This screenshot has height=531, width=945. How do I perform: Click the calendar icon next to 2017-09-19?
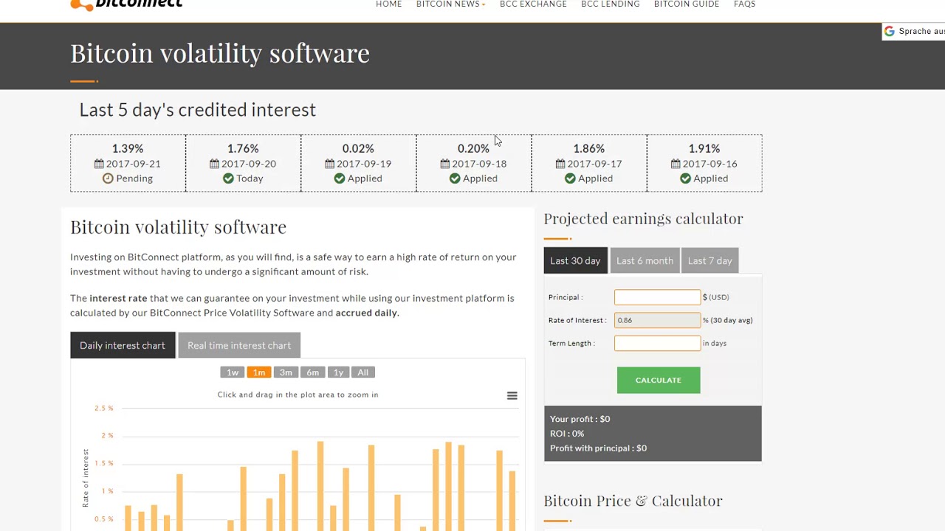click(x=329, y=164)
